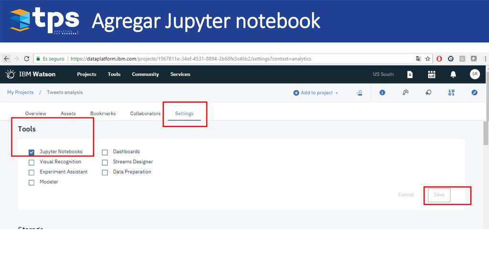489x275 pixels.
Task: Check the Modeler tool checkbox
Action: 31,182
